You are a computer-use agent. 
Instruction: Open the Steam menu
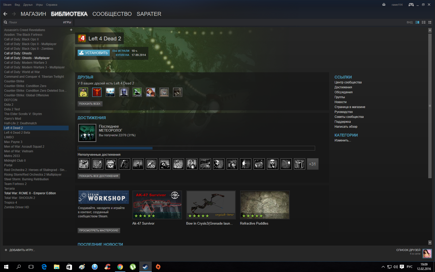point(7,5)
